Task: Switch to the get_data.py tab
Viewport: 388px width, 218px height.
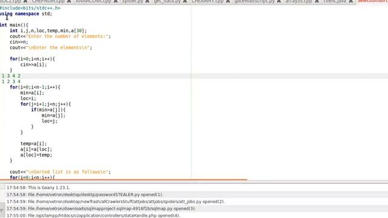Action: click(167, 1)
